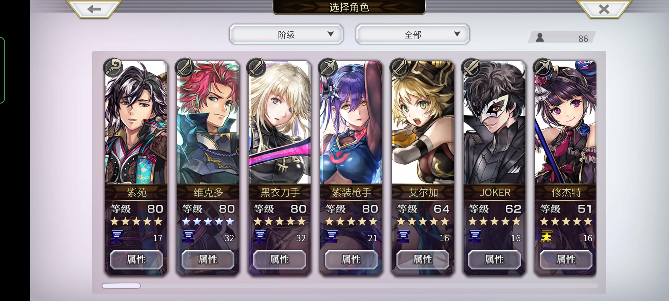Open 属性 for 紫苑
This screenshot has width=669, height=301.
point(136,259)
